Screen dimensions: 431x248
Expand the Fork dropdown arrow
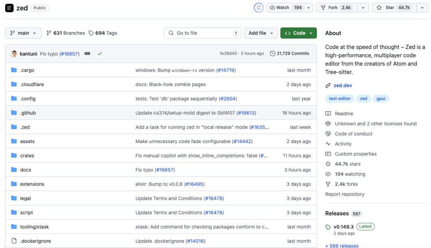363,8
